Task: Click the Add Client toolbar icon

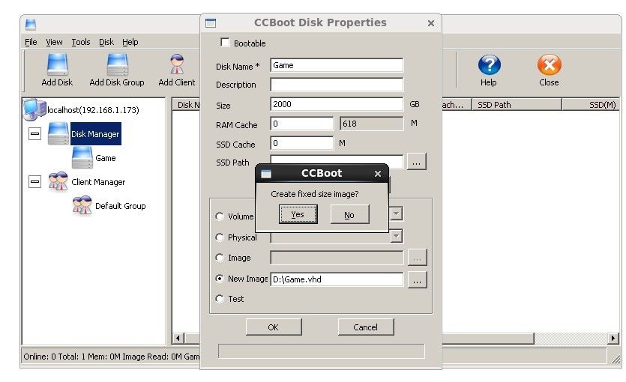Action: [177, 65]
